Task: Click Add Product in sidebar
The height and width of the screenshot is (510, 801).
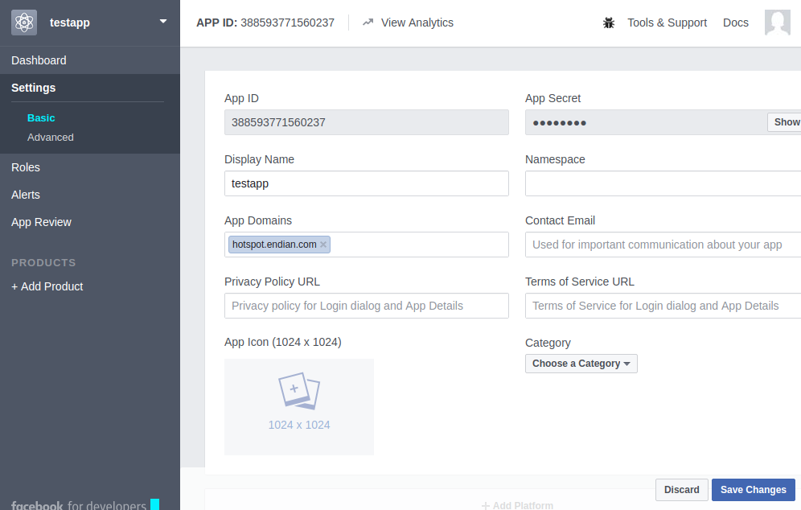Action: (47, 286)
